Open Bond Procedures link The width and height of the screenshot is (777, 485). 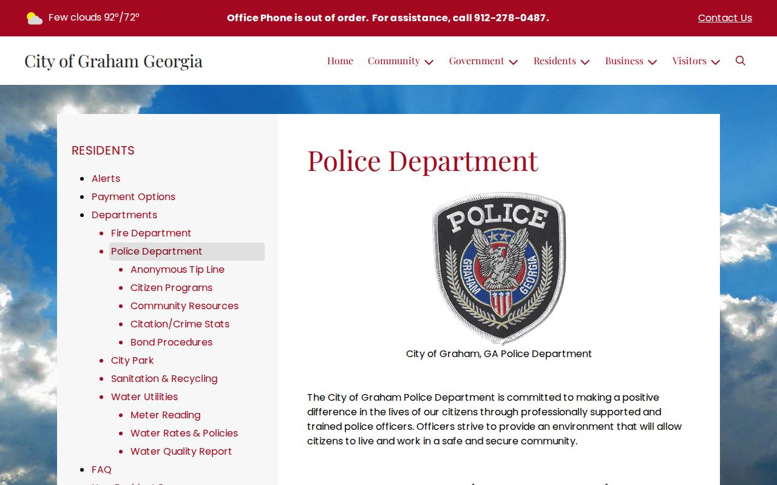[x=171, y=342]
